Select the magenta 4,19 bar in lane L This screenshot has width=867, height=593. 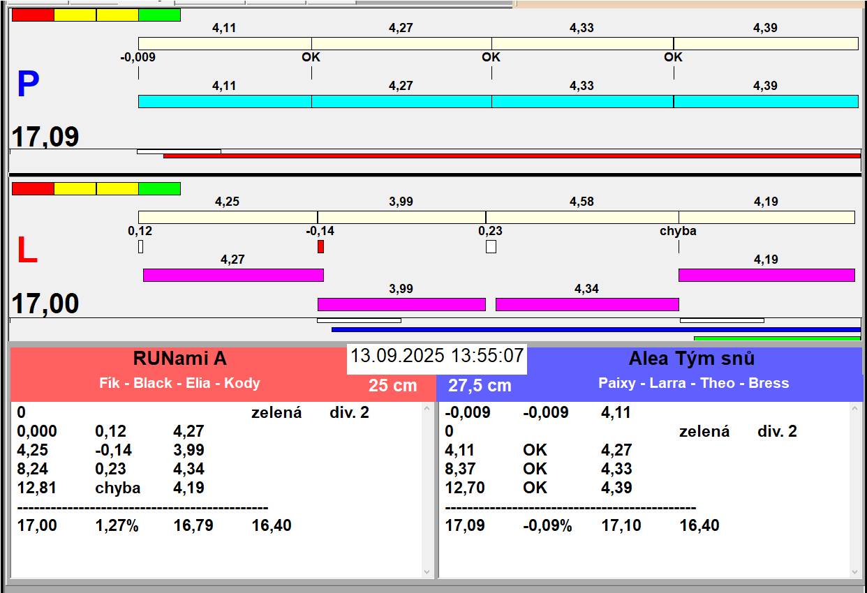(x=766, y=275)
